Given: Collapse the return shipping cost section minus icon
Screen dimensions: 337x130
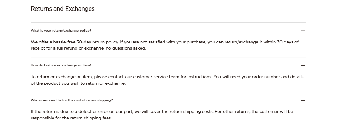Looking at the screenshot, I should [x=303, y=100].
